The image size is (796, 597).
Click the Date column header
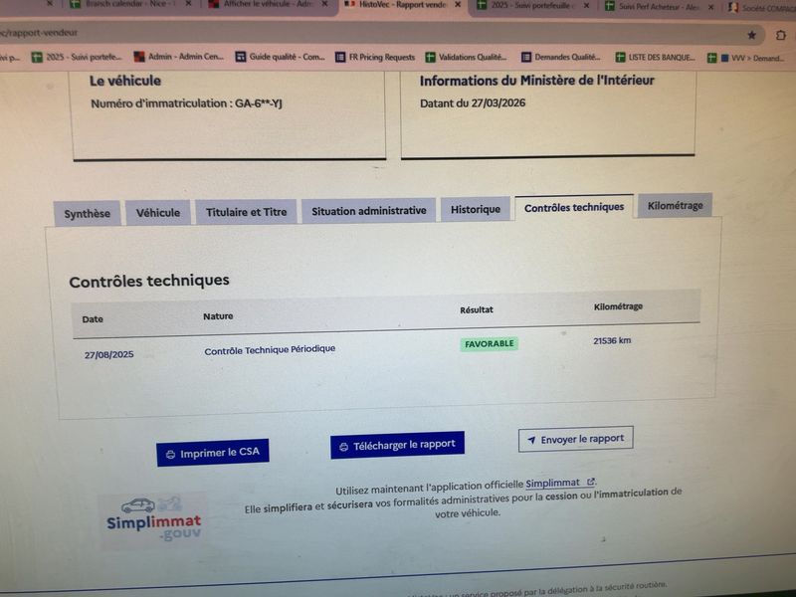click(x=93, y=319)
